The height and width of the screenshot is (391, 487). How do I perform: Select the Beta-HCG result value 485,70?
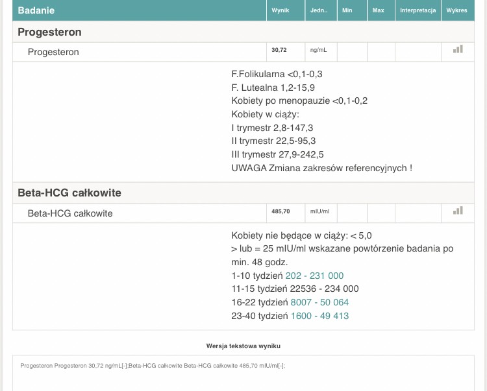(281, 211)
